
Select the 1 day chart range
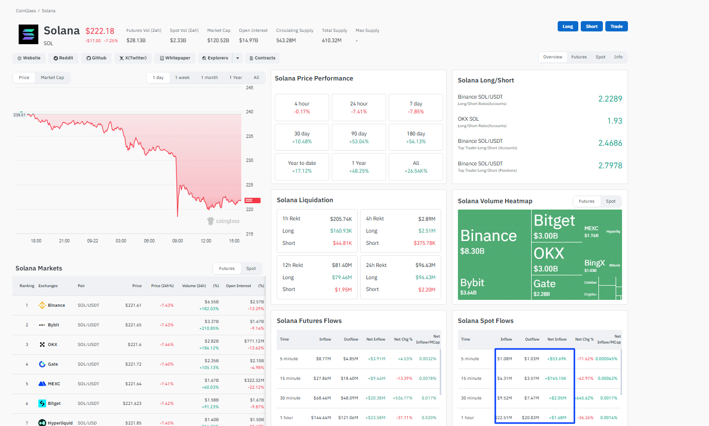158,78
